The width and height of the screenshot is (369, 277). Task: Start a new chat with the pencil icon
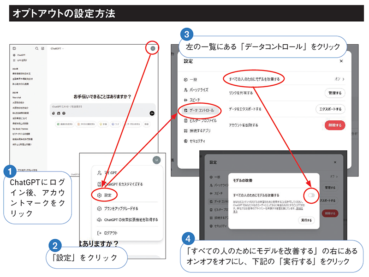42,48
